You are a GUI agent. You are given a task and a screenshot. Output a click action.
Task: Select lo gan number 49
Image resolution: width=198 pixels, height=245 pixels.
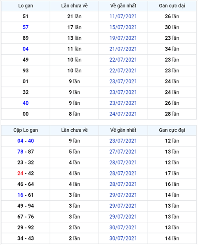point(26,60)
